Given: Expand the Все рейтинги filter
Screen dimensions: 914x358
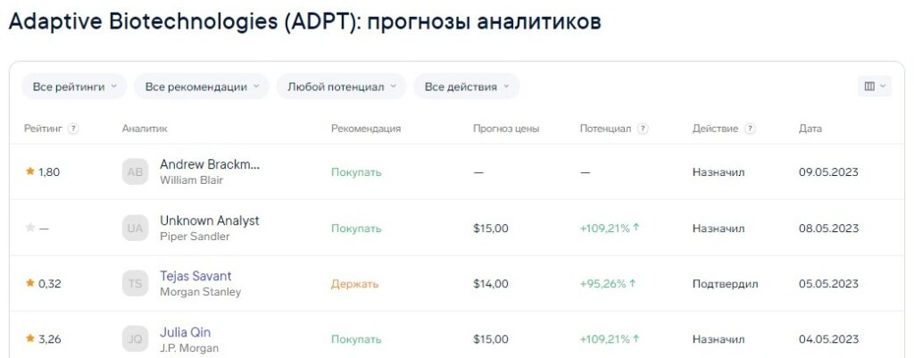Looking at the screenshot, I should tap(74, 87).
